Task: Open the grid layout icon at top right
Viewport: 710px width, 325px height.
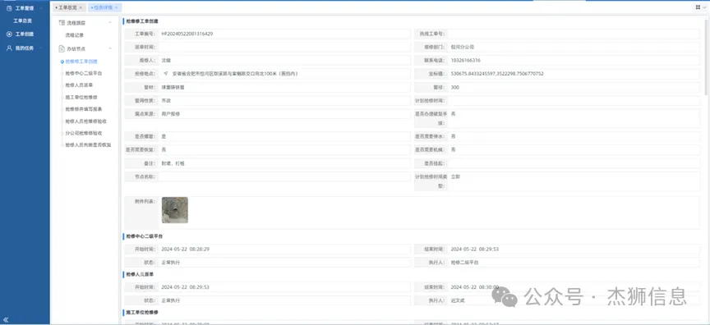Action: coord(698,7)
